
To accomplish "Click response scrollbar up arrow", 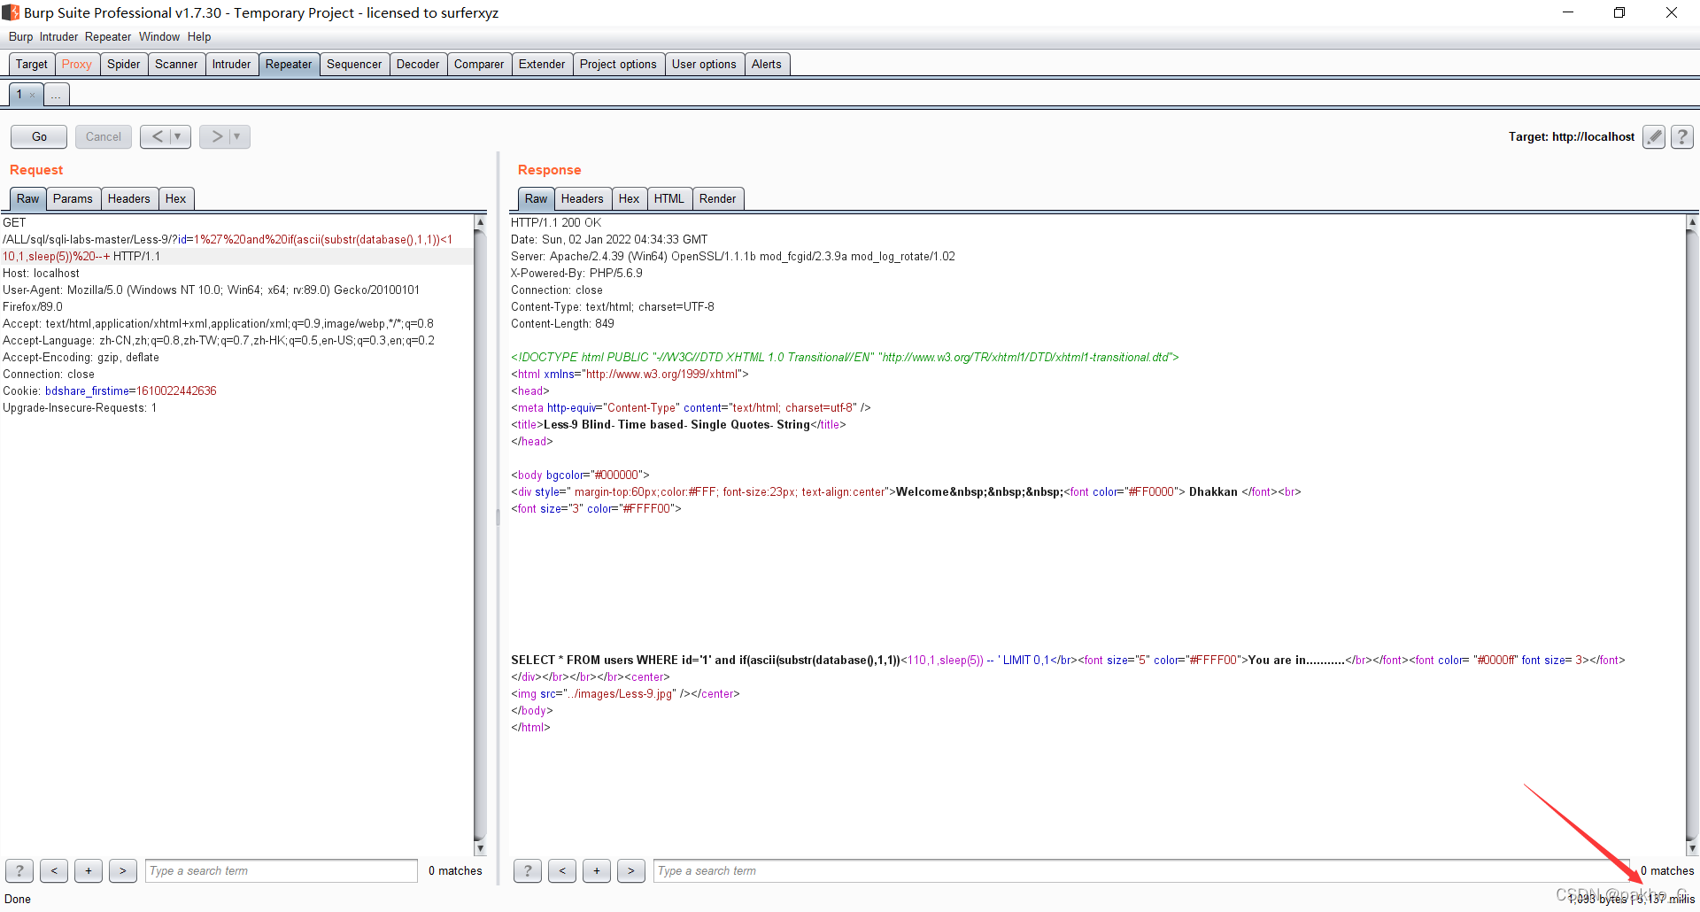I will point(1692,222).
